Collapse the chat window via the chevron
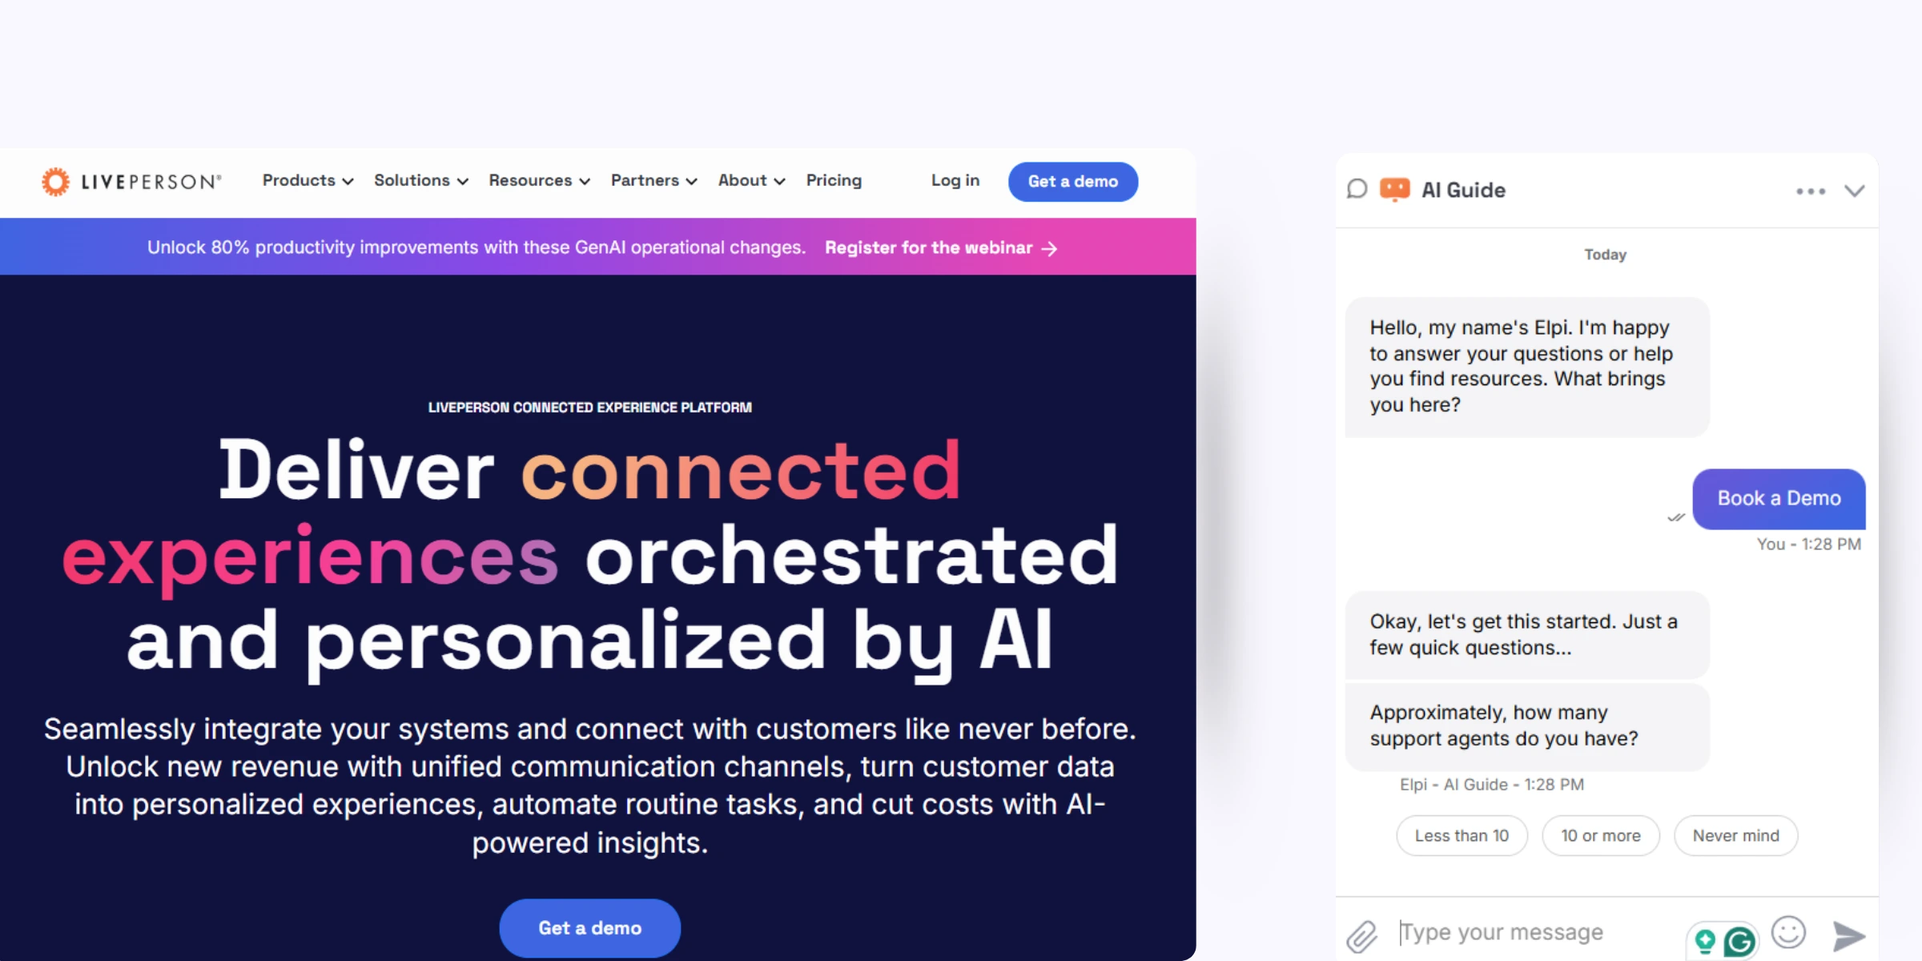The width and height of the screenshot is (1922, 961). 1855,191
